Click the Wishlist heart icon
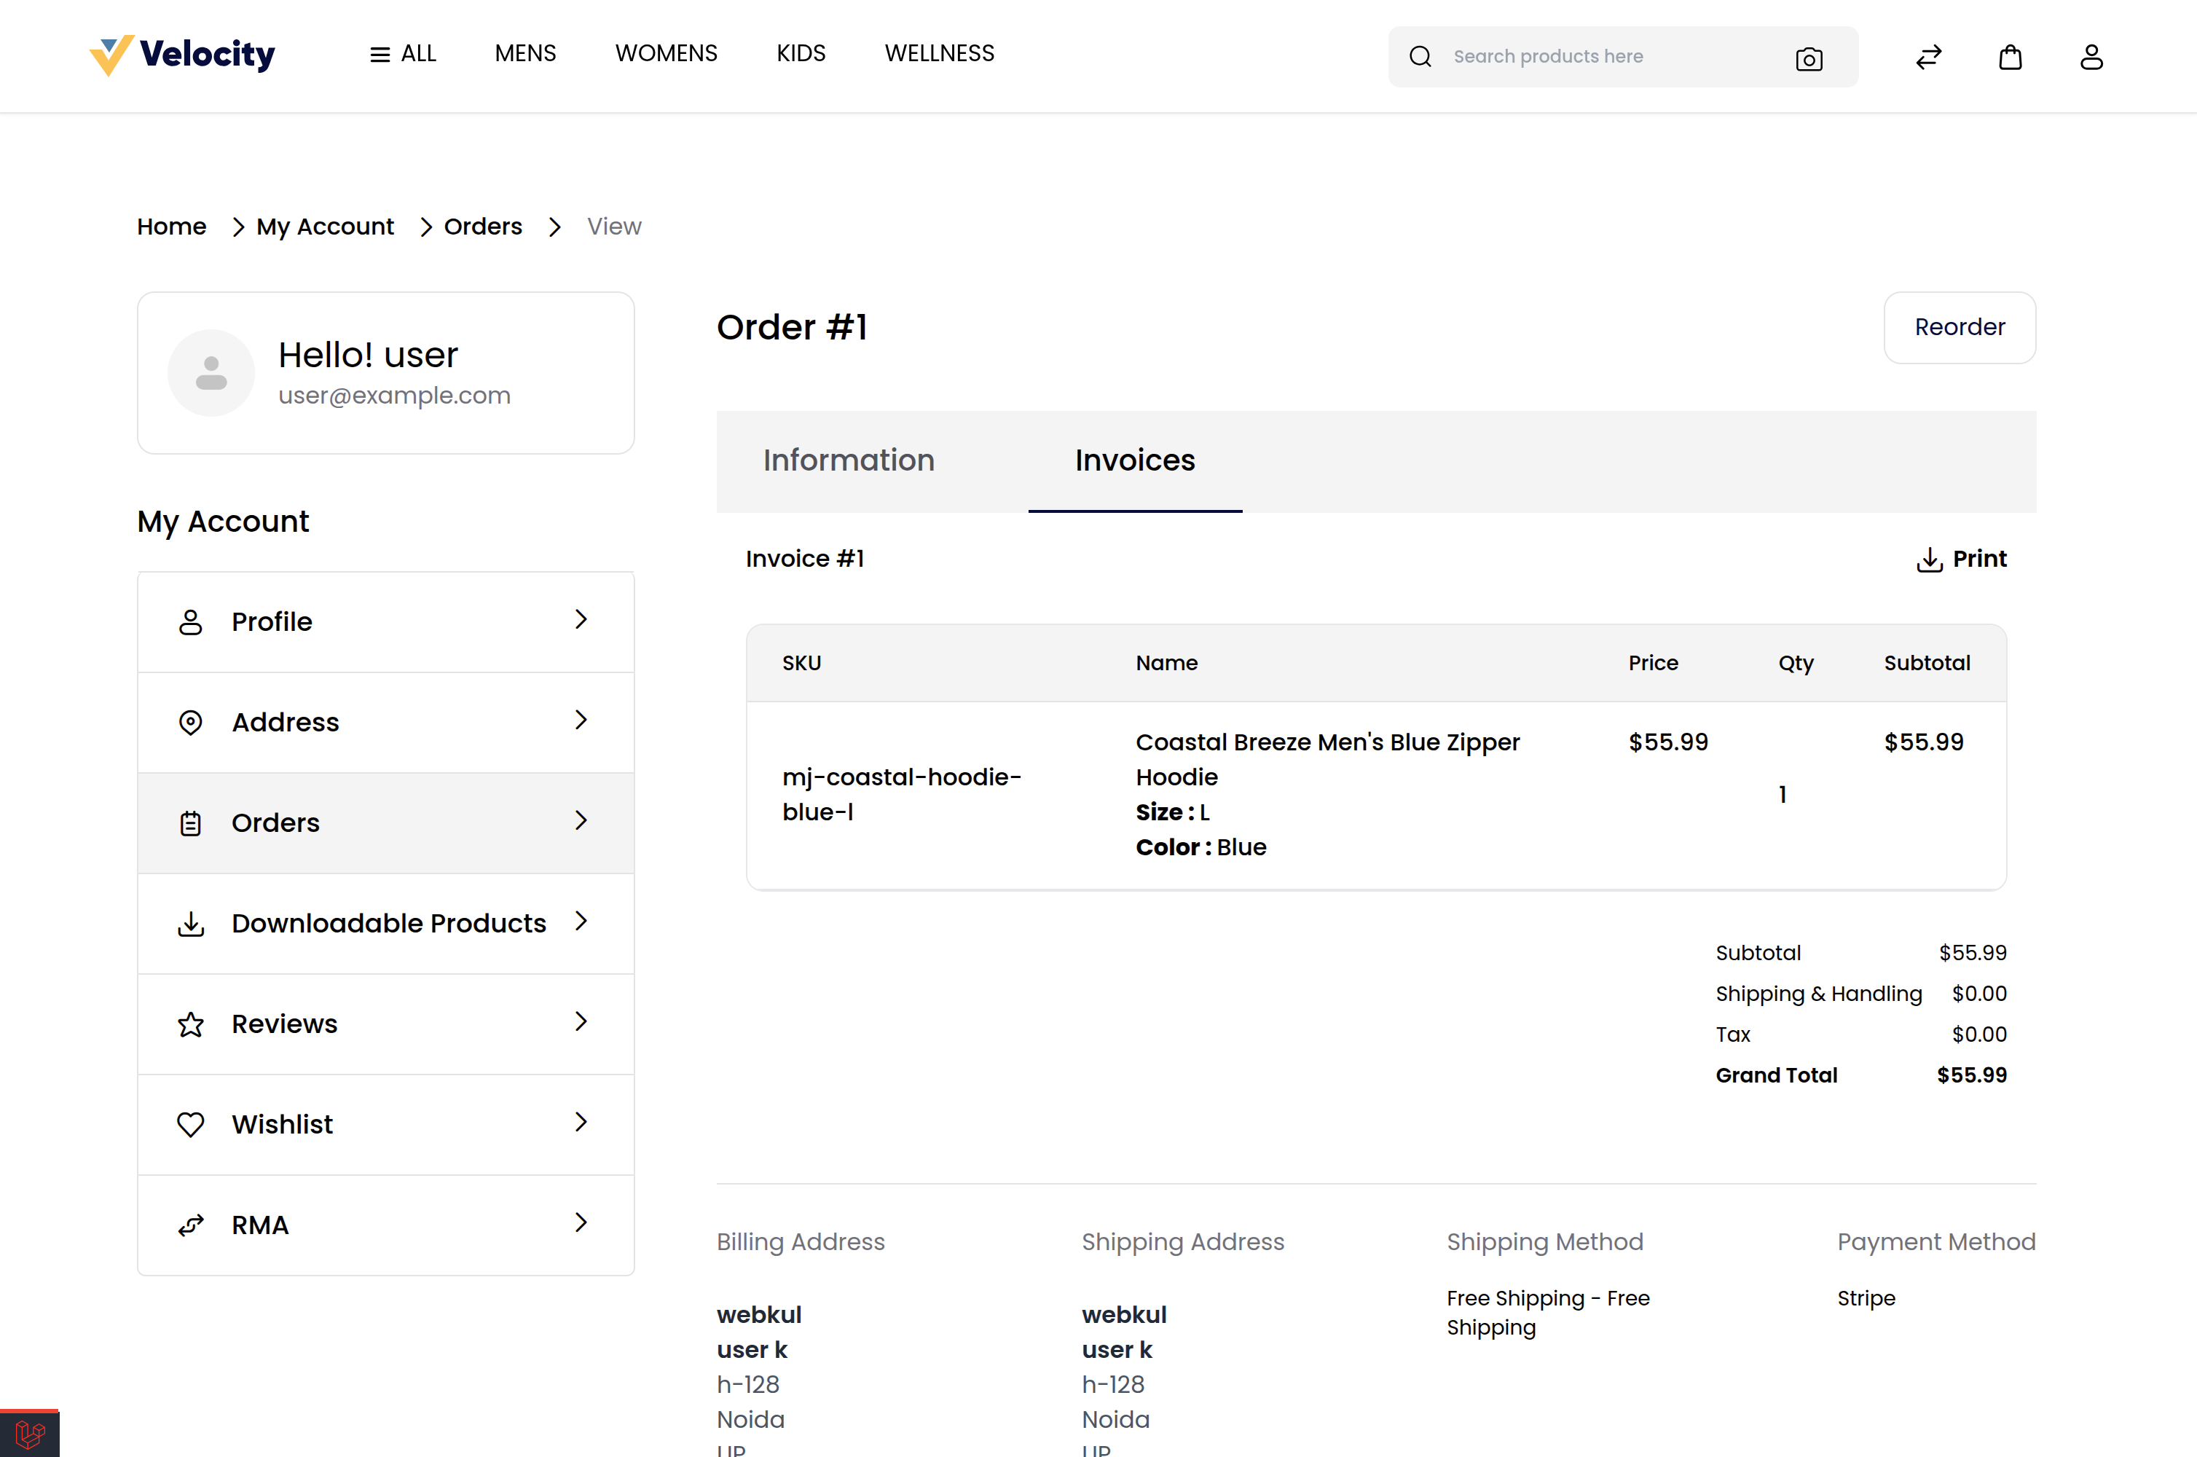The height and width of the screenshot is (1457, 2197). pos(190,1126)
